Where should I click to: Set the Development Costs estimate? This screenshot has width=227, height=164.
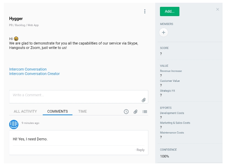[x=161, y=117]
